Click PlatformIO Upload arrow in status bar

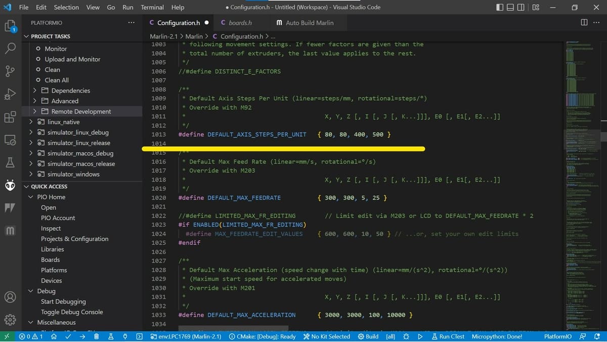click(82, 336)
